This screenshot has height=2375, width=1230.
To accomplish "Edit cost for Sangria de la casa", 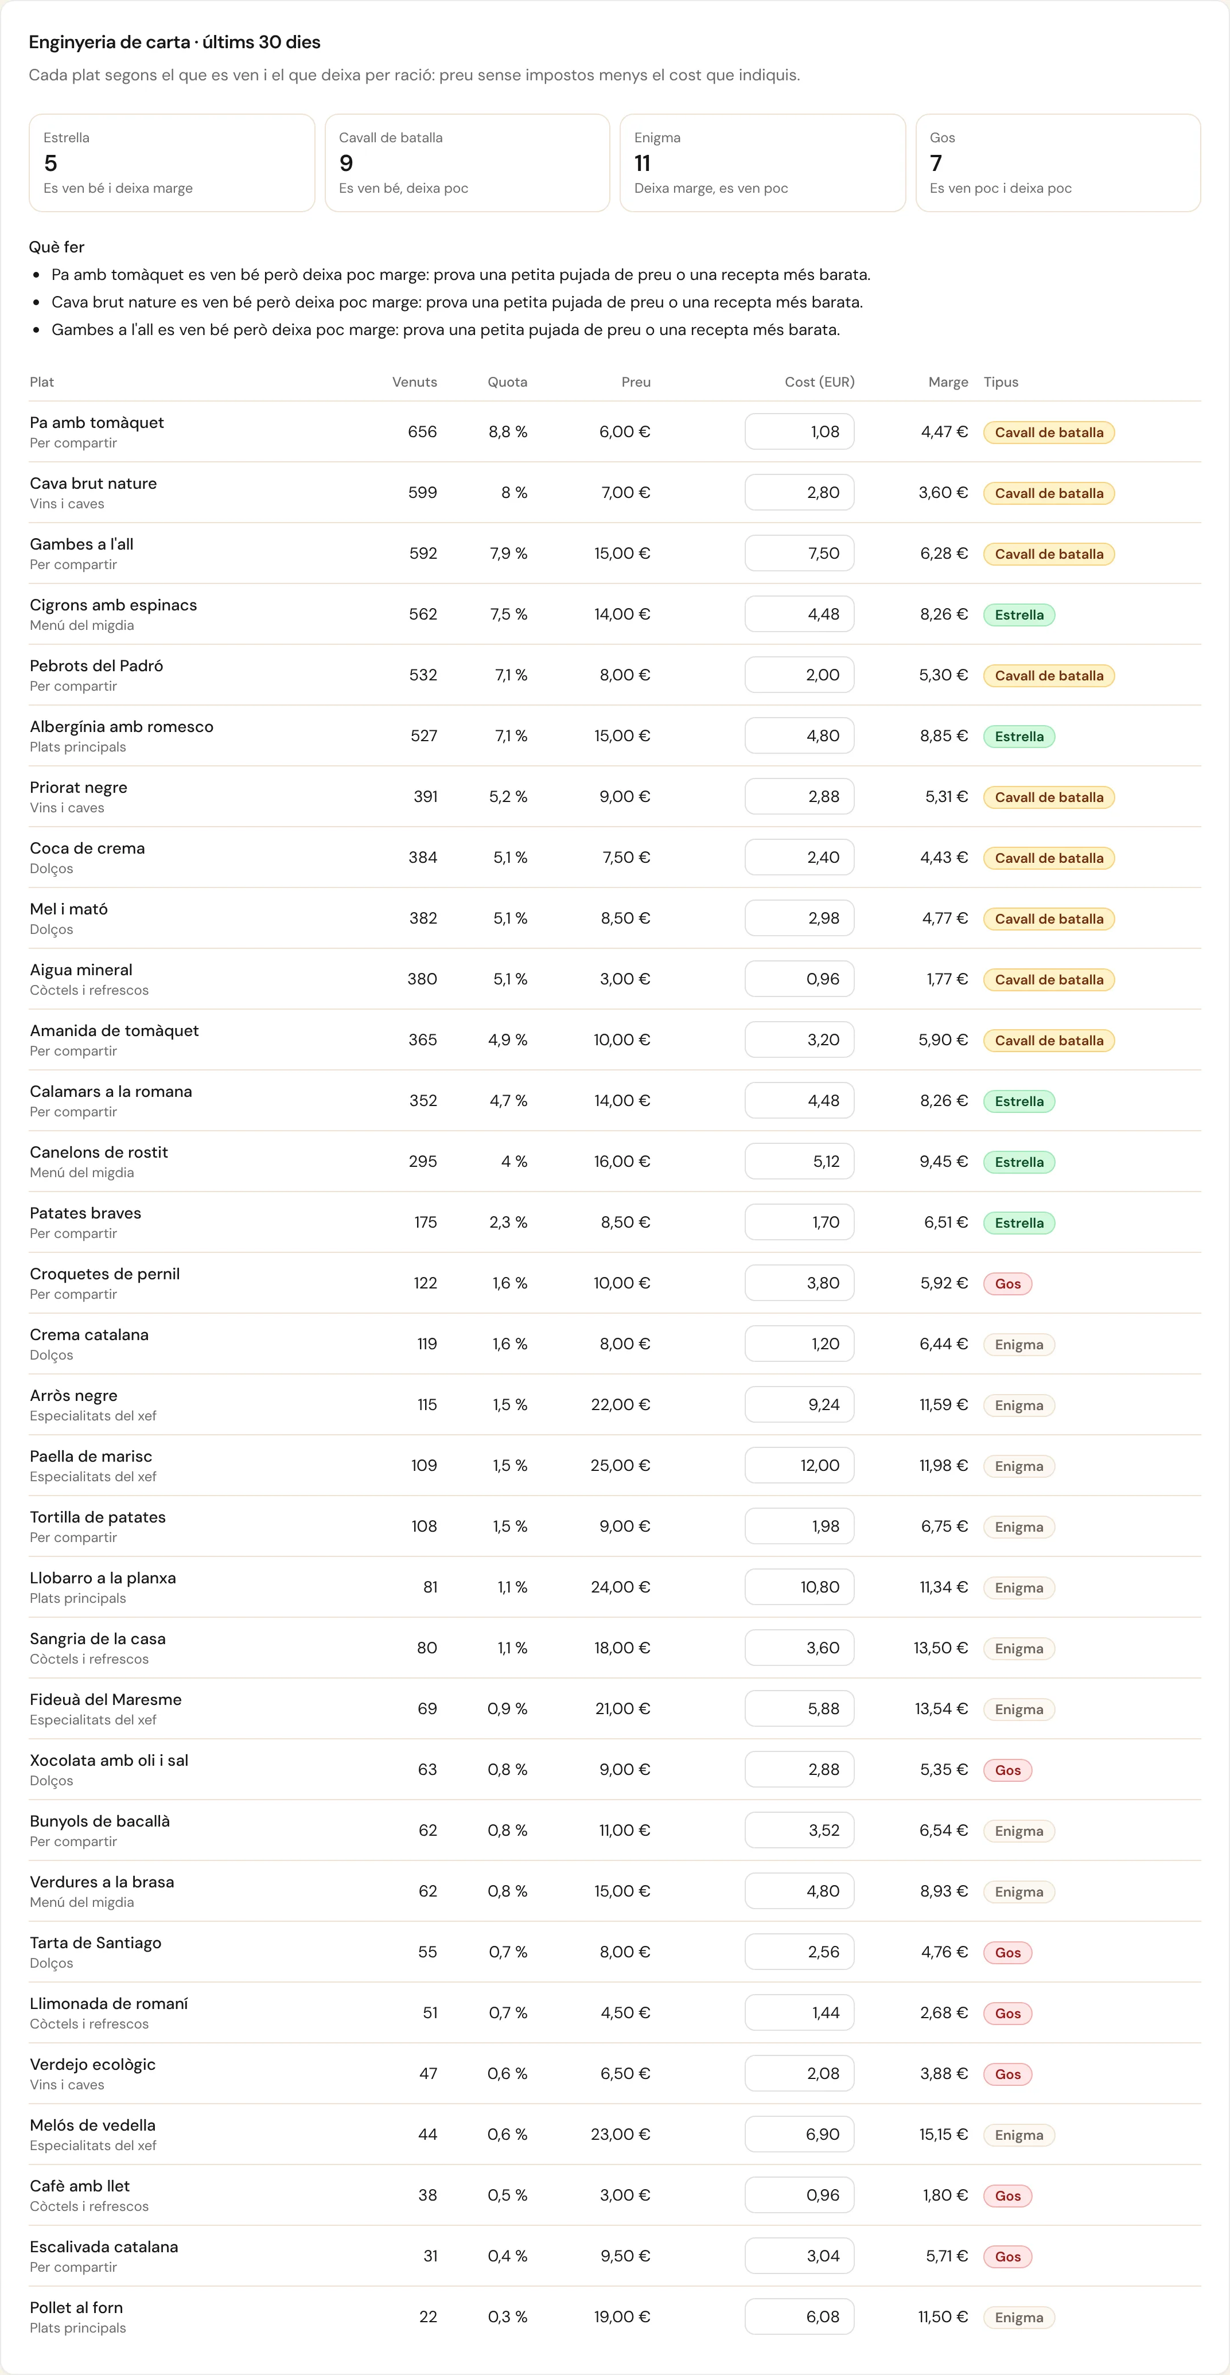I will (x=799, y=1648).
